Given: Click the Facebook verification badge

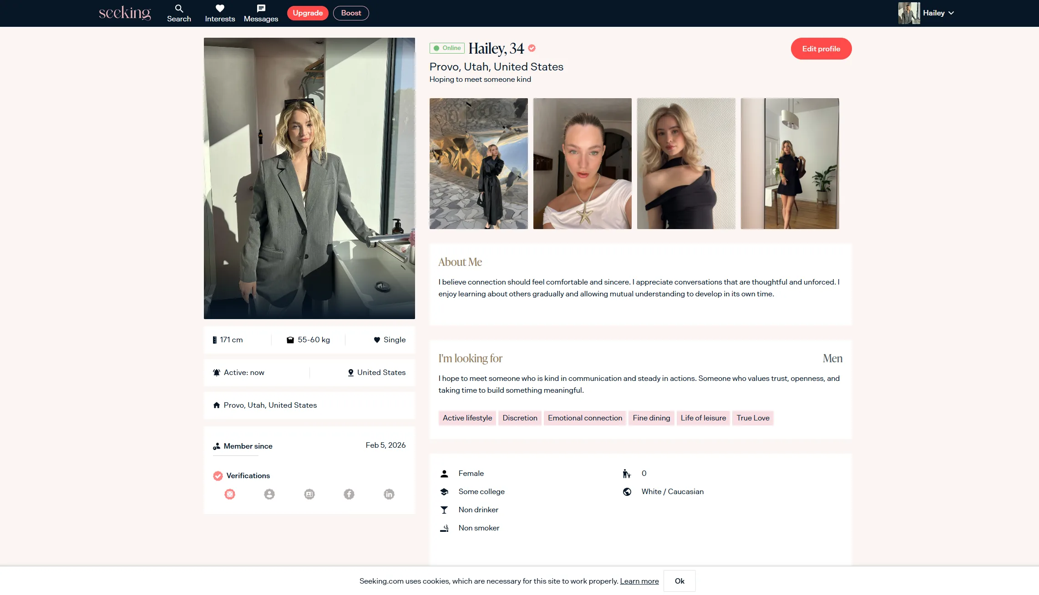Looking at the screenshot, I should point(349,494).
